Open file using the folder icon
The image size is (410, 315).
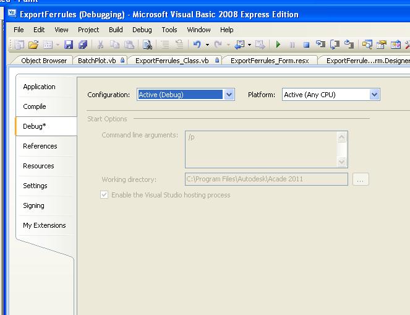33,45
